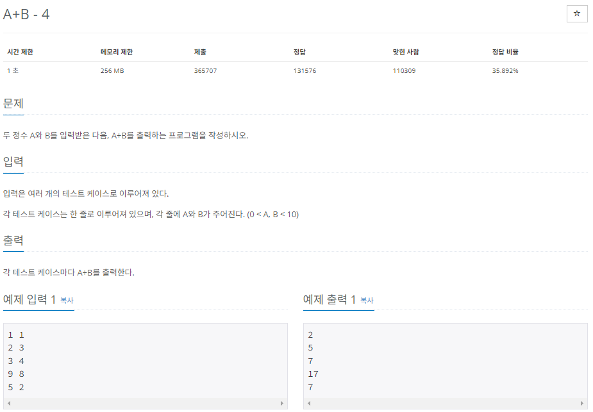Image resolution: width=593 pixels, height=412 pixels.
Task: Click right scroll arrow of sample output box
Action: pyautogui.click(x=582, y=403)
